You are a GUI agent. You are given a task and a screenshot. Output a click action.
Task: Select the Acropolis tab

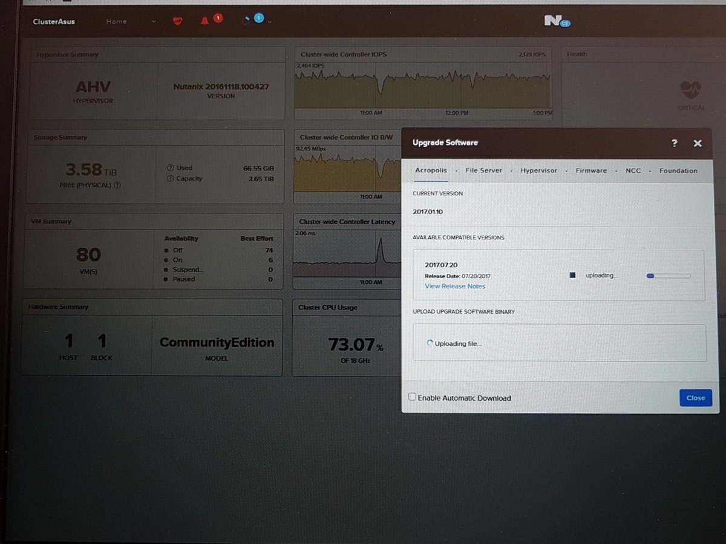point(431,170)
